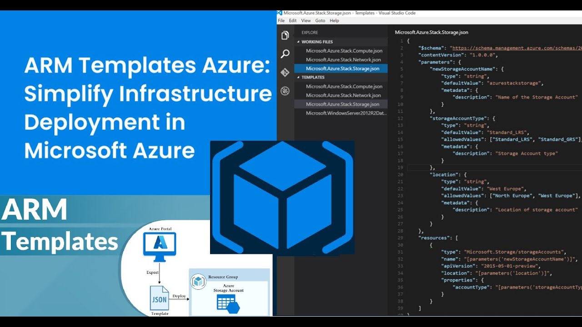Click the "ARM Templates Azure:" headline text

146,66
